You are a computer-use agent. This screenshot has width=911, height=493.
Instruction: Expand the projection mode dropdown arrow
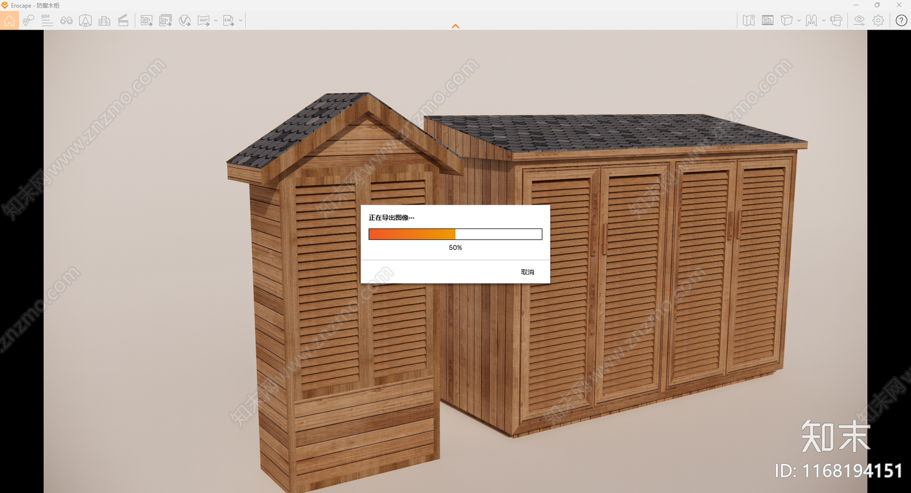coord(799,20)
